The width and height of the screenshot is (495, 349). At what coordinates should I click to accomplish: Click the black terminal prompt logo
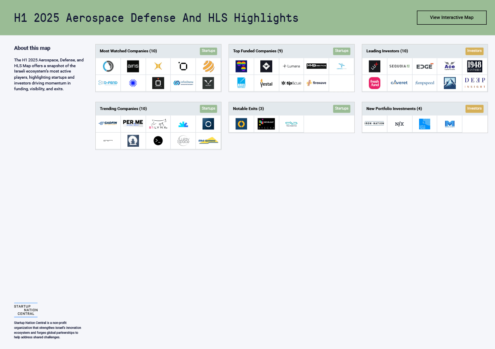[158, 141]
